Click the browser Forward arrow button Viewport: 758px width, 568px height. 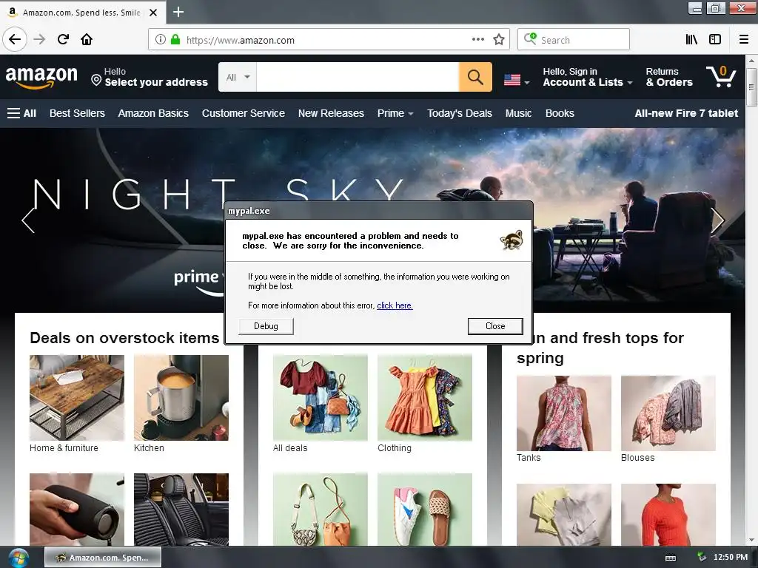(x=39, y=40)
